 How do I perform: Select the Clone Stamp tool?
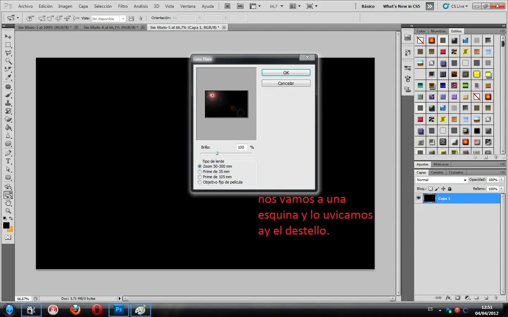point(8,103)
